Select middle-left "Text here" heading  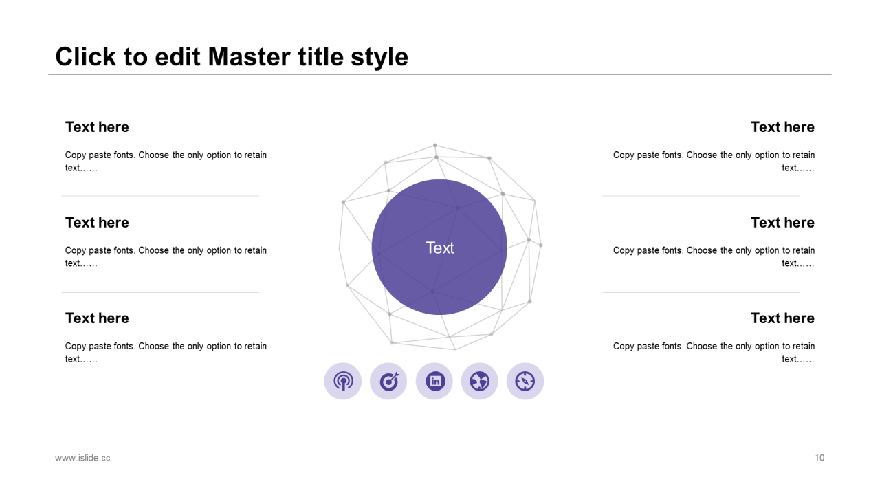pos(97,223)
